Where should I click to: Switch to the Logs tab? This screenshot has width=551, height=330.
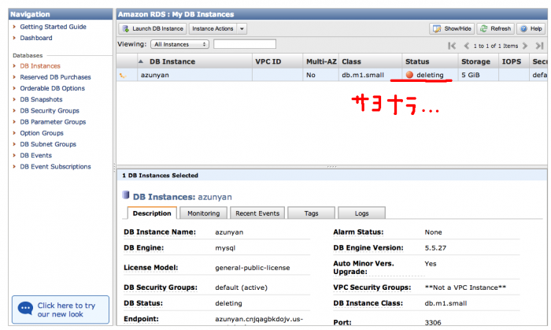(x=361, y=213)
